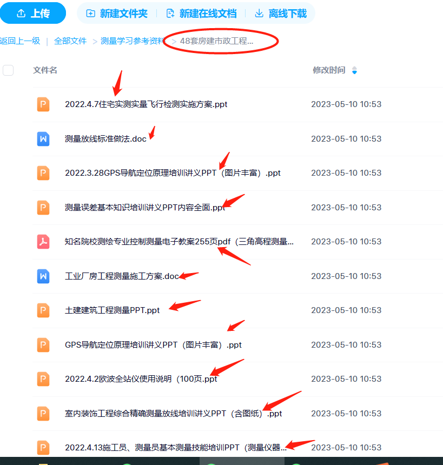Tick the select-all checkbox beside 文件名
443x465 pixels.
click(x=8, y=70)
